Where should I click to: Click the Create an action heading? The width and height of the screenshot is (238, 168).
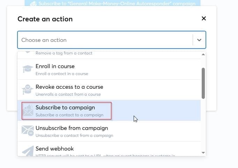click(x=45, y=19)
